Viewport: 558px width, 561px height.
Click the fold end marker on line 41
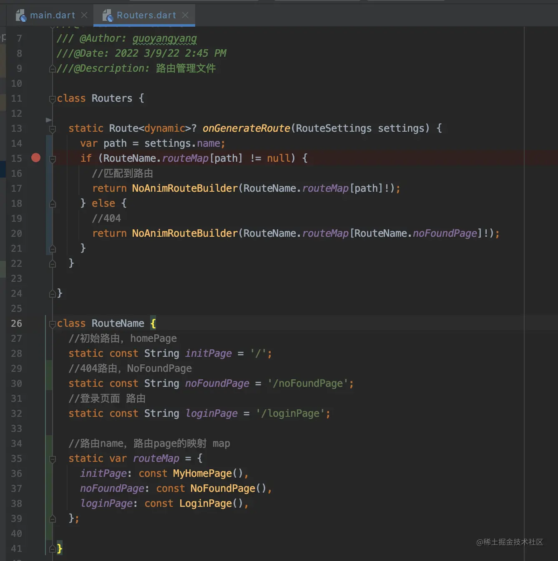53,548
